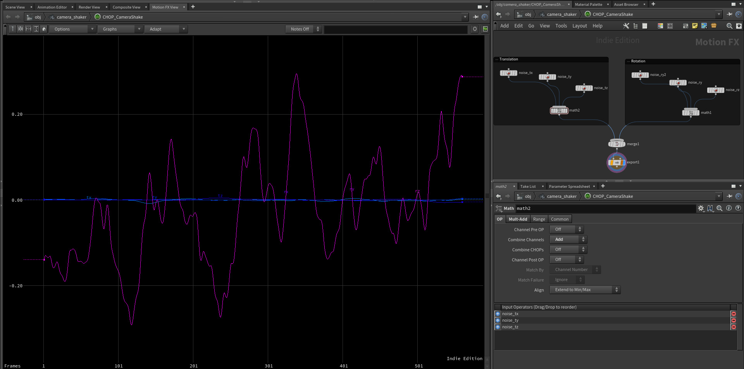
Task: Open node info for math2
Action: [729, 208]
